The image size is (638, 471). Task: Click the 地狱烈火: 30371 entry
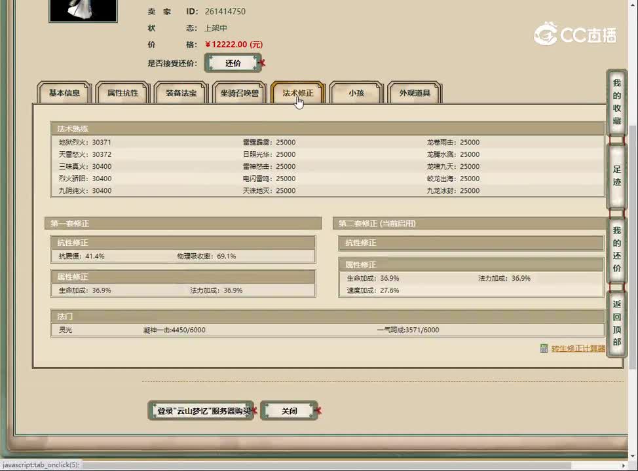(x=85, y=142)
